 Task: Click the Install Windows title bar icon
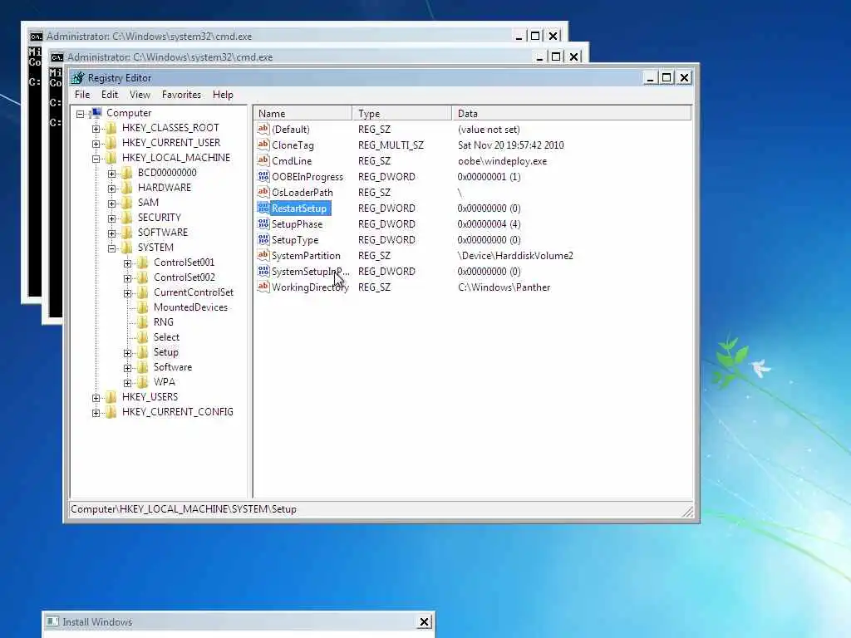click(x=52, y=621)
